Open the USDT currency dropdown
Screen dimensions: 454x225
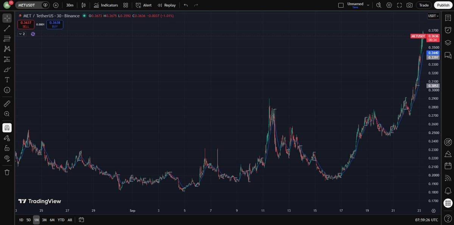(x=433, y=16)
